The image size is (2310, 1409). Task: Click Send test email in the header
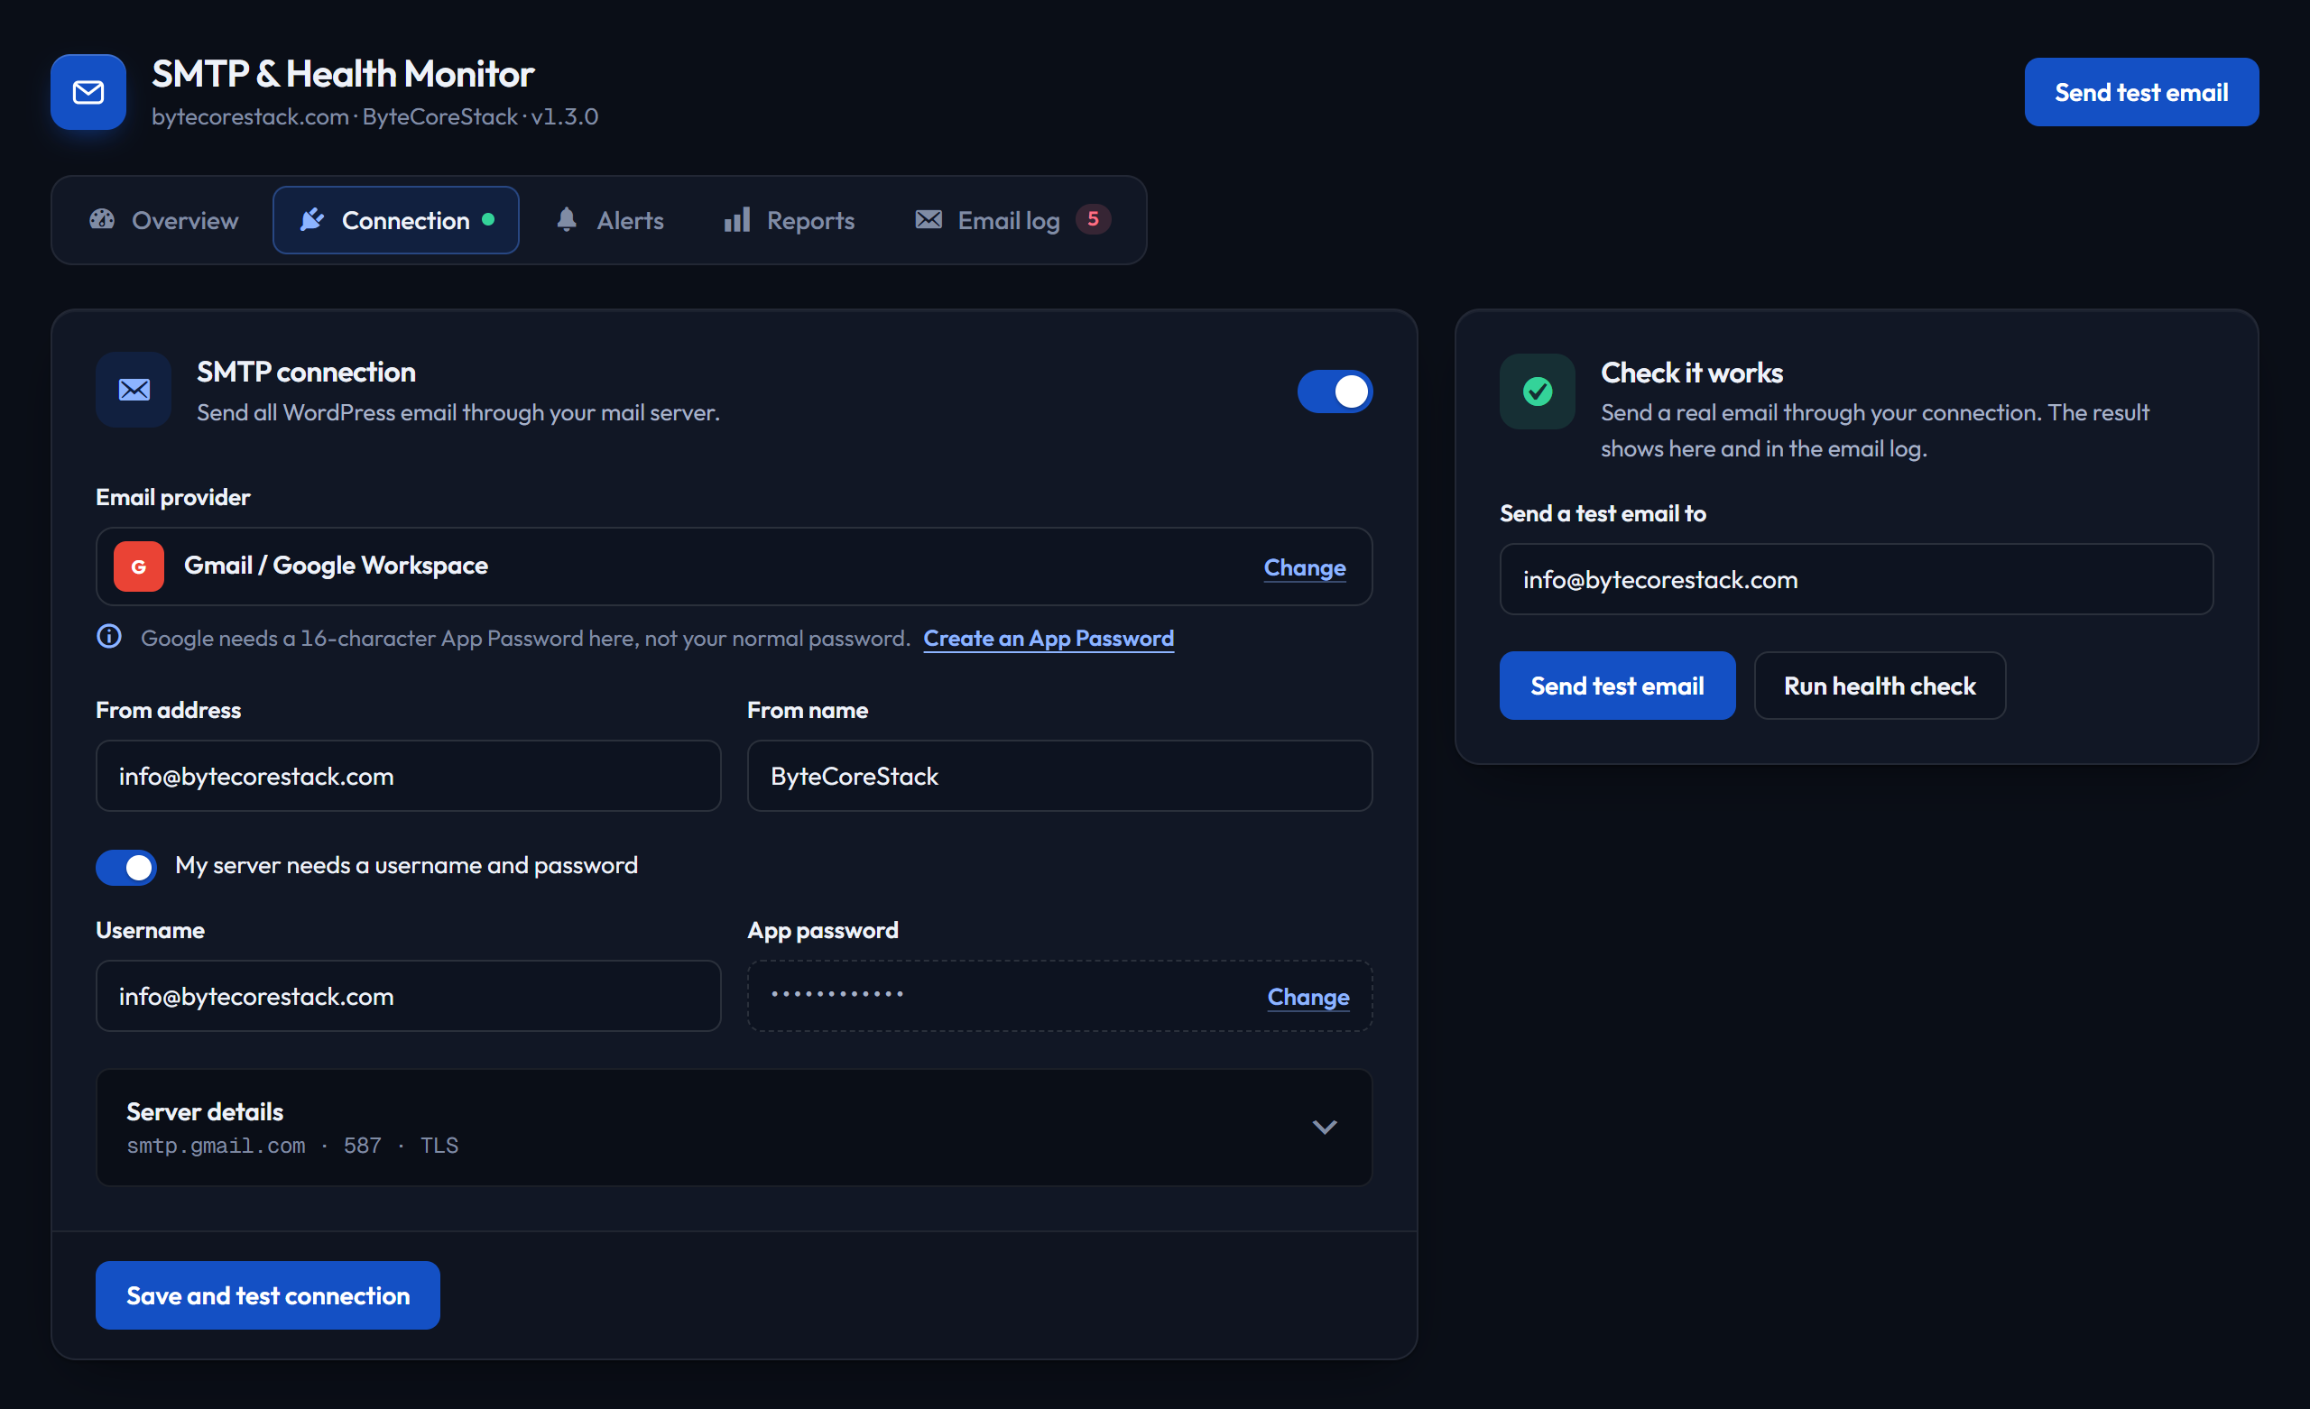[x=2141, y=92]
